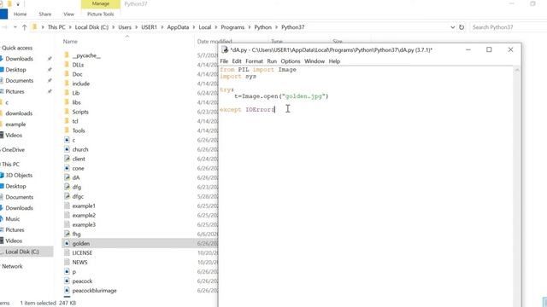
Task: Open the Picture Tools tab in Explorer
Action: 101,14
